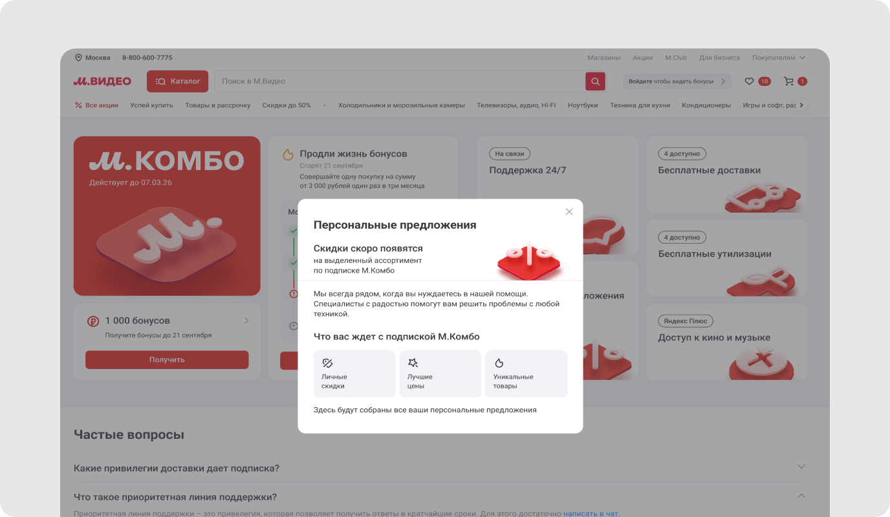890x517 pixels.
Task: Open Успей купить category
Action: 151,105
